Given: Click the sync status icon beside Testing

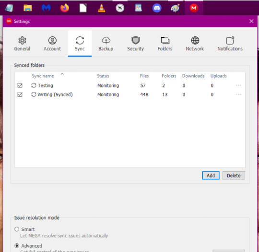Looking at the screenshot, I should pyautogui.click(x=34, y=85).
